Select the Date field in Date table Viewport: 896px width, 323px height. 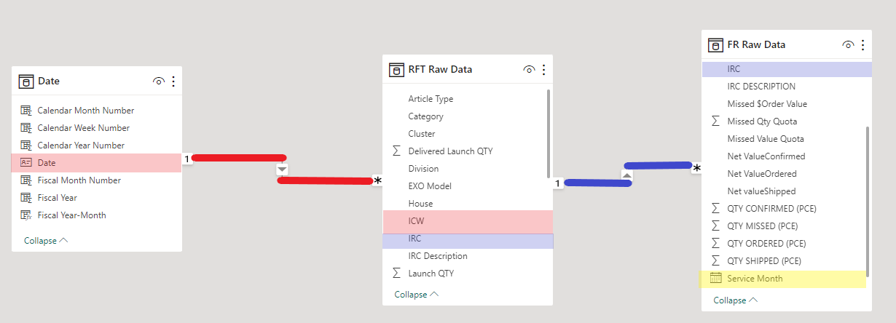click(96, 163)
